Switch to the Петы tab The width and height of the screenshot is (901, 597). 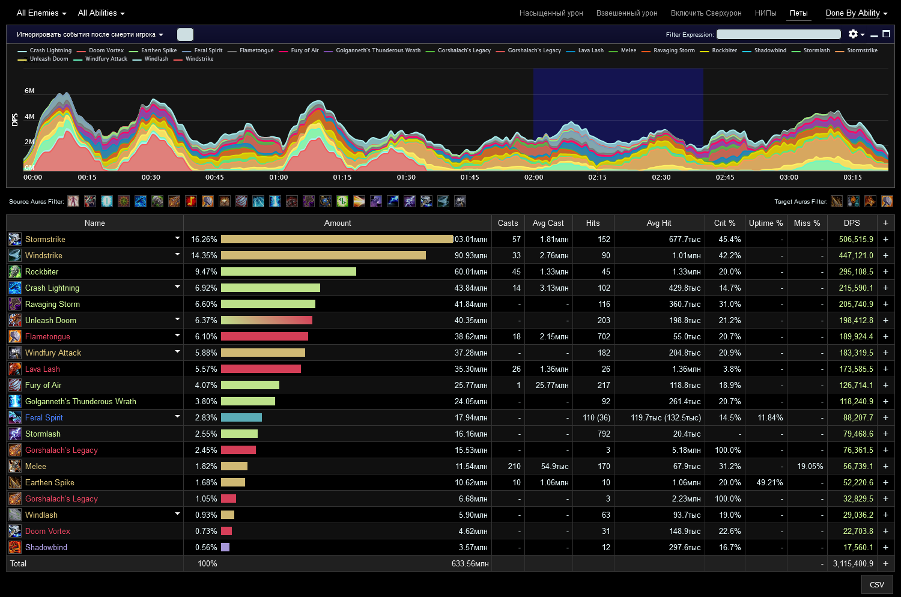coord(798,13)
